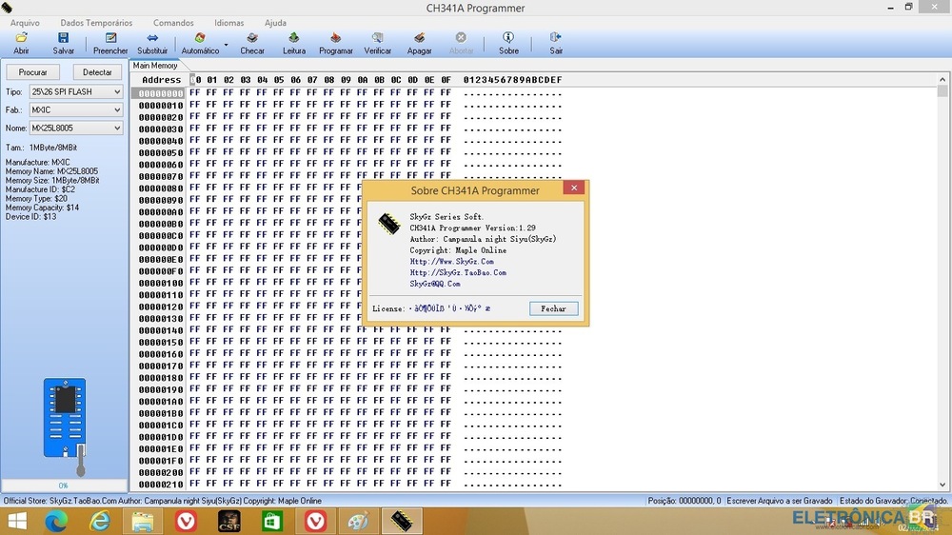
Task: Click Leitura to read the chip
Action: 294,38
